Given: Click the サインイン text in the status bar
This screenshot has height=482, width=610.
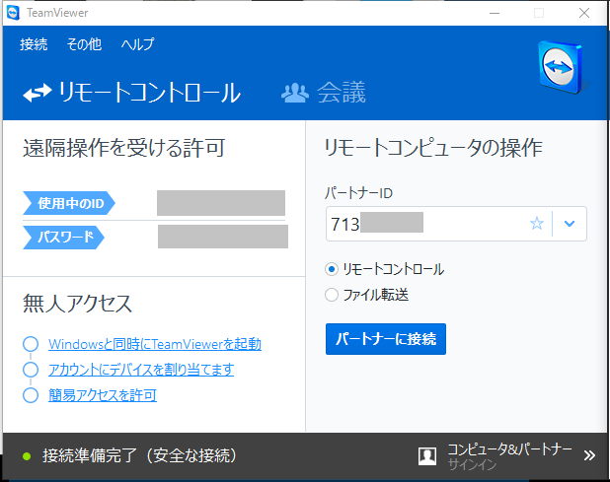Looking at the screenshot, I should (x=472, y=464).
